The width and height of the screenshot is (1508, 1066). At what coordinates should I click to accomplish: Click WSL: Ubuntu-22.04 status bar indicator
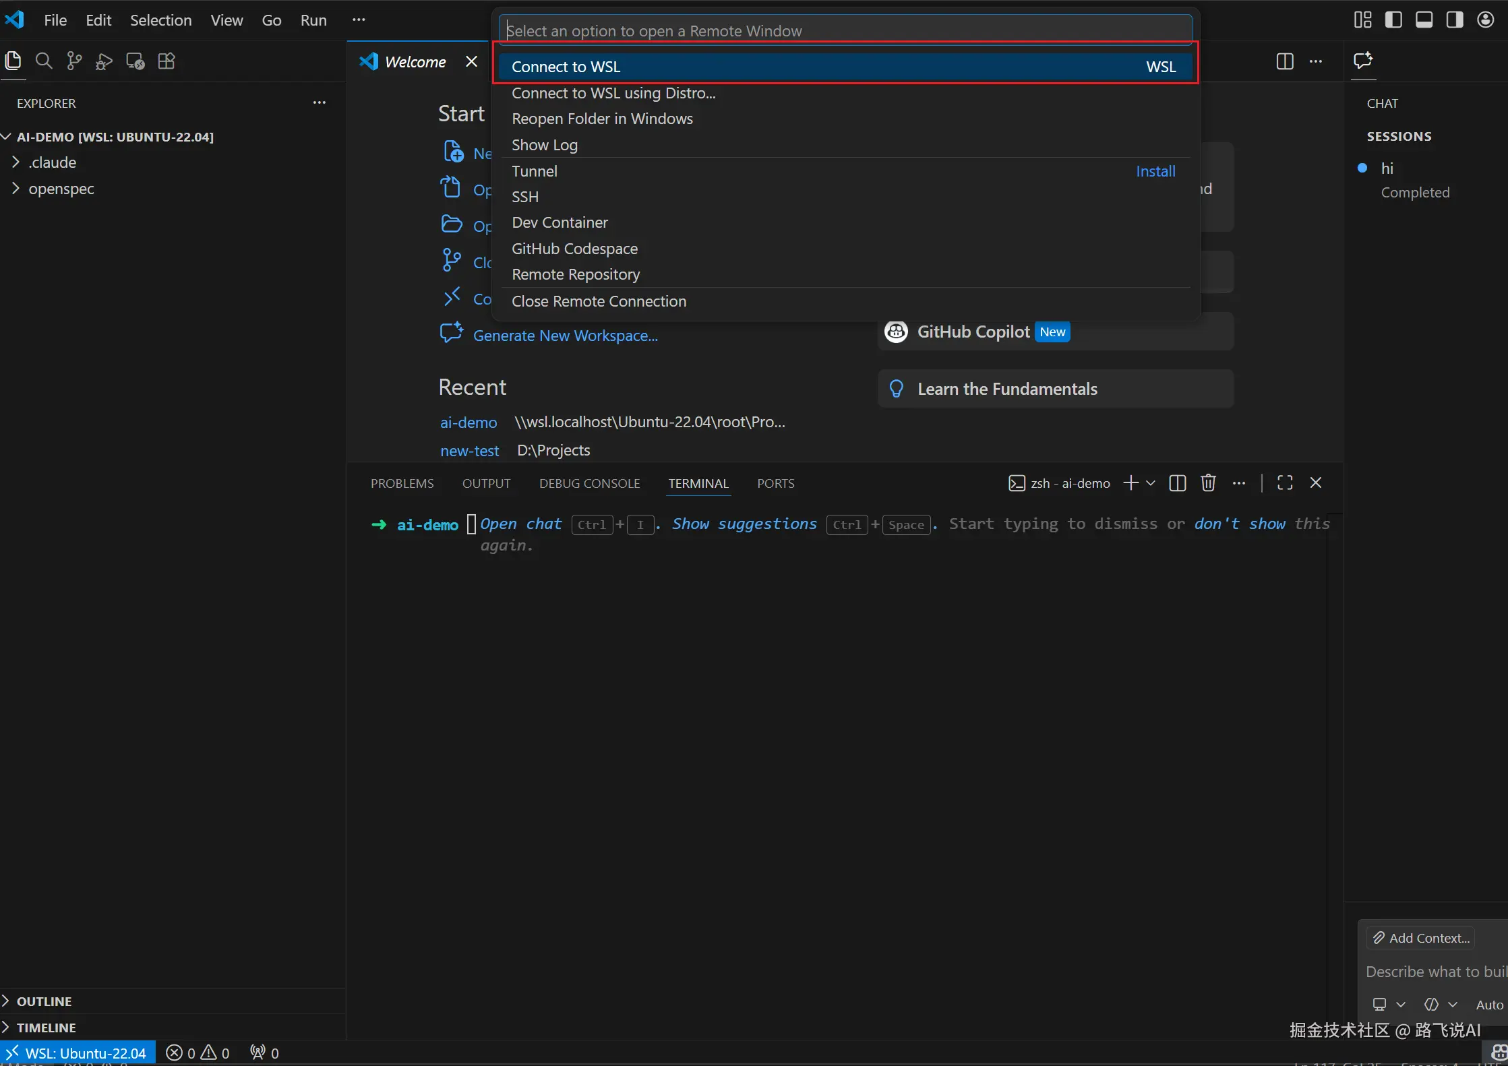point(78,1053)
